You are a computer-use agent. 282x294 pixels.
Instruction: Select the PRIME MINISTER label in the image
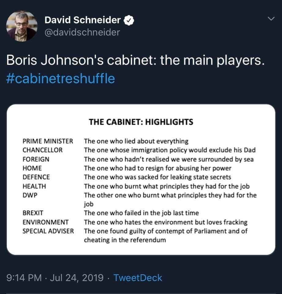coord(48,141)
